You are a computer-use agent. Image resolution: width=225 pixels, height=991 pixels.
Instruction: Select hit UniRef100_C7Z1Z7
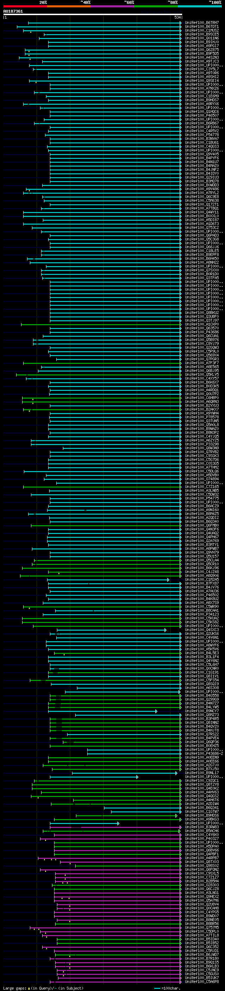coord(202,877)
